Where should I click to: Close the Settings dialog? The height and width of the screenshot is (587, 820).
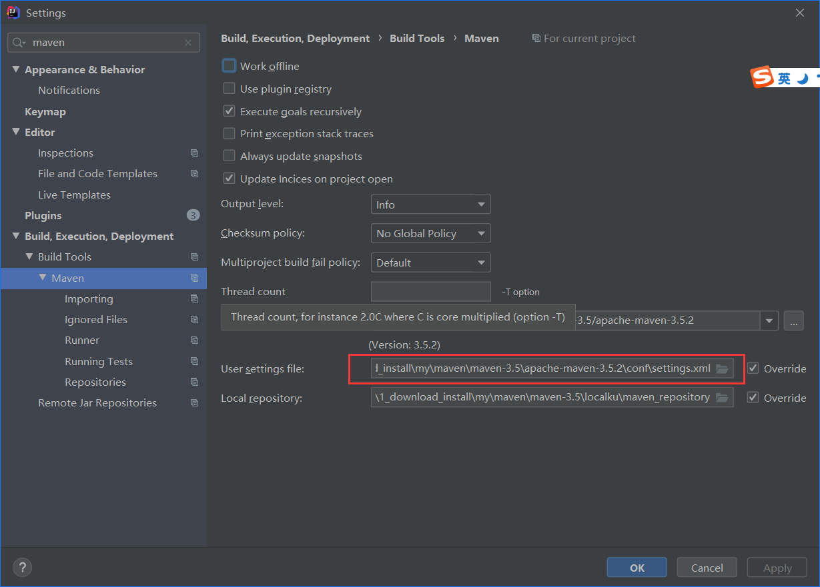pos(800,13)
